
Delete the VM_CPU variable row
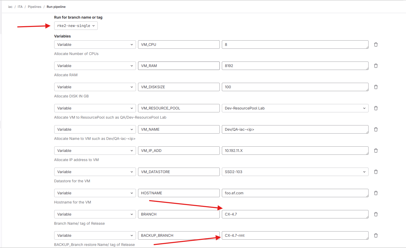click(376, 45)
